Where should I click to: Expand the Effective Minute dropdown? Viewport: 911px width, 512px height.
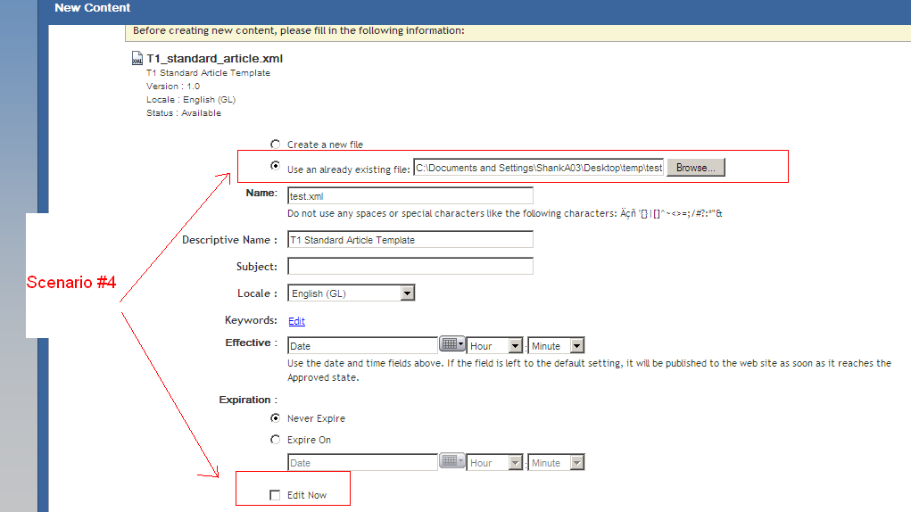click(556, 346)
